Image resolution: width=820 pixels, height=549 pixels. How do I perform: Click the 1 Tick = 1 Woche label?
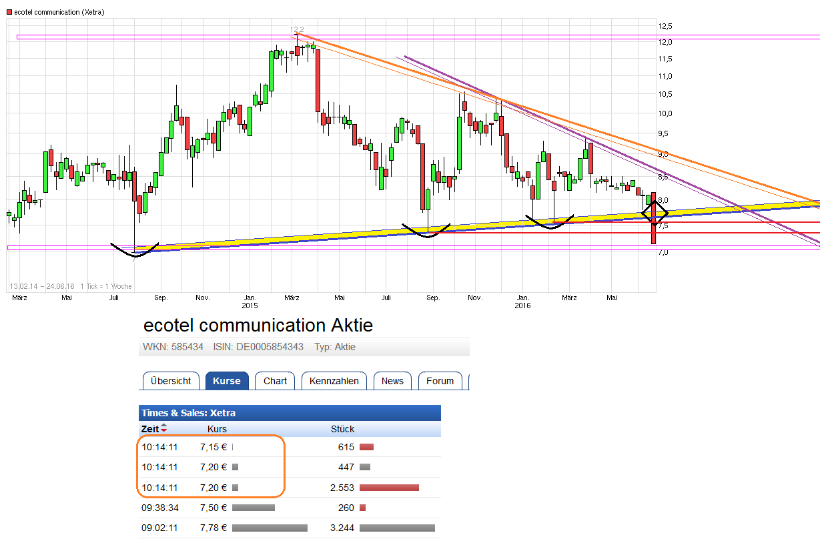pyautogui.click(x=107, y=286)
